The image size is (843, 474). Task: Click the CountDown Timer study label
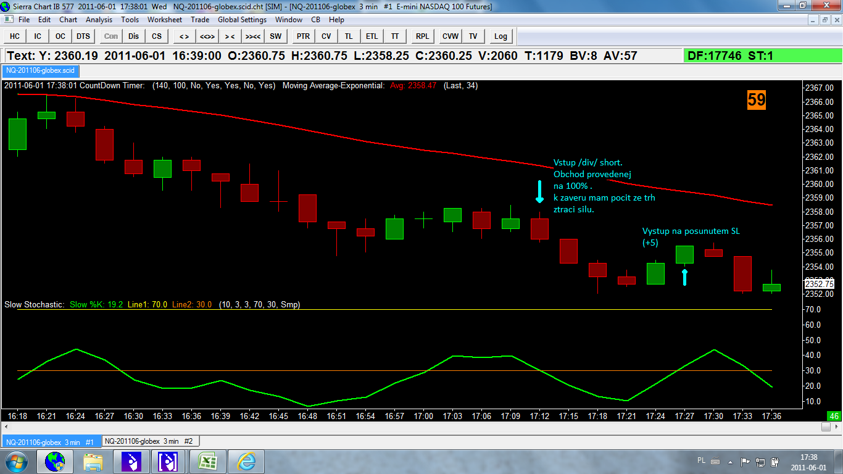tap(112, 86)
